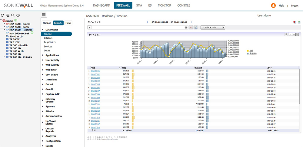Open the orange notification bell

[273, 5]
